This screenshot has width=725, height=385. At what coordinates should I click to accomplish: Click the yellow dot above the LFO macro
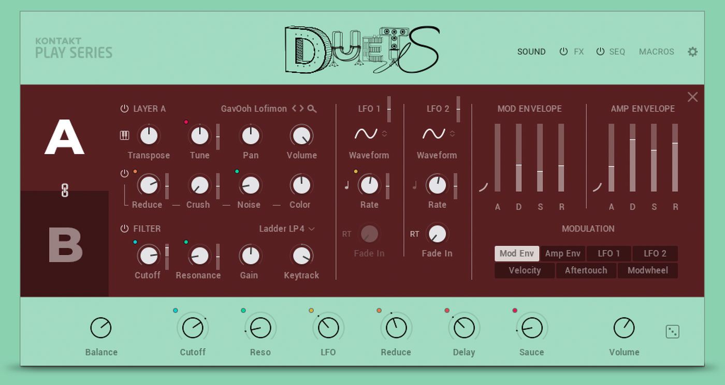coord(311,311)
